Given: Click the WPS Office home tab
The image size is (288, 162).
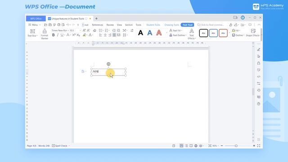Looking at the screenshot, I should [x=36, y=18].
